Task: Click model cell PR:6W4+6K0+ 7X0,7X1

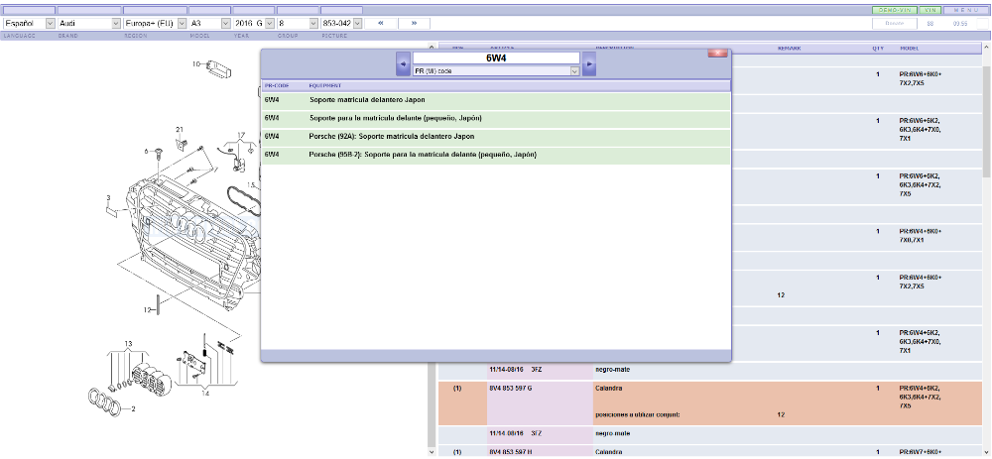Action: (x=921, y=236)
